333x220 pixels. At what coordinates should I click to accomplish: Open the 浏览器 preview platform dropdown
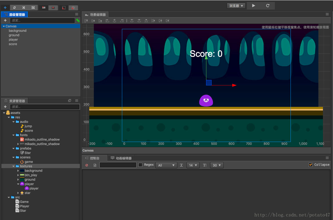click(x=236, y=6)
